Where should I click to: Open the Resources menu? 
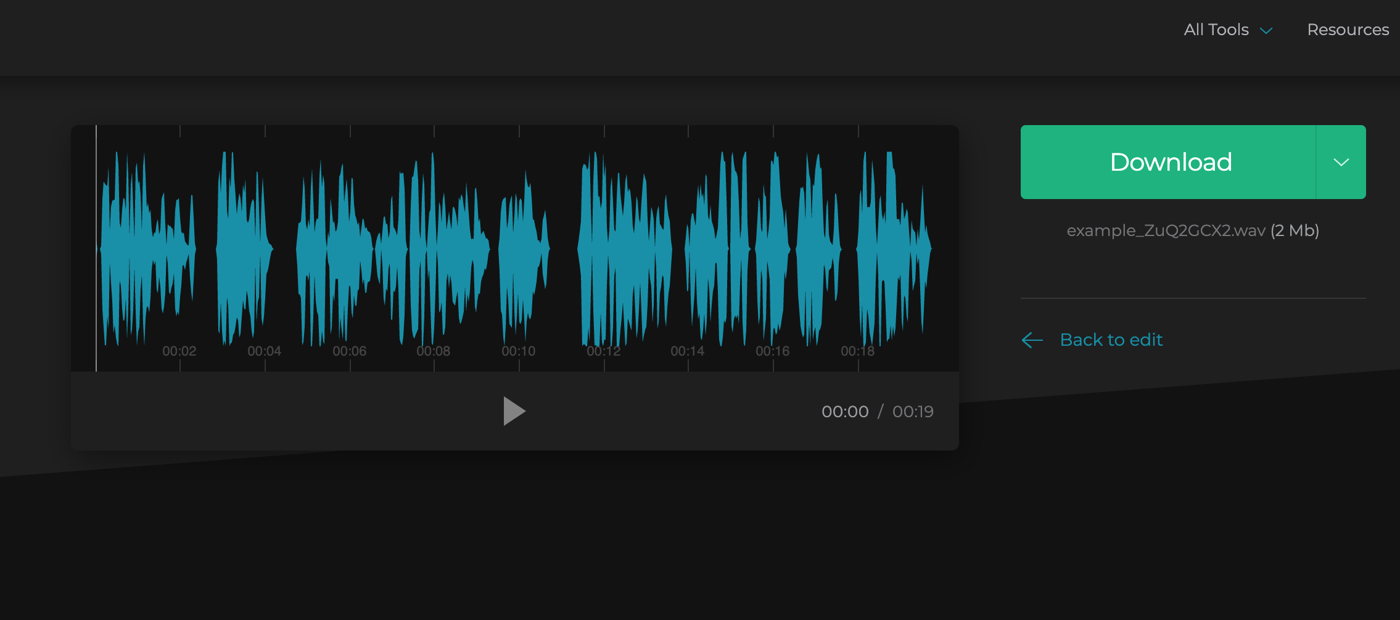[1348, 30]
